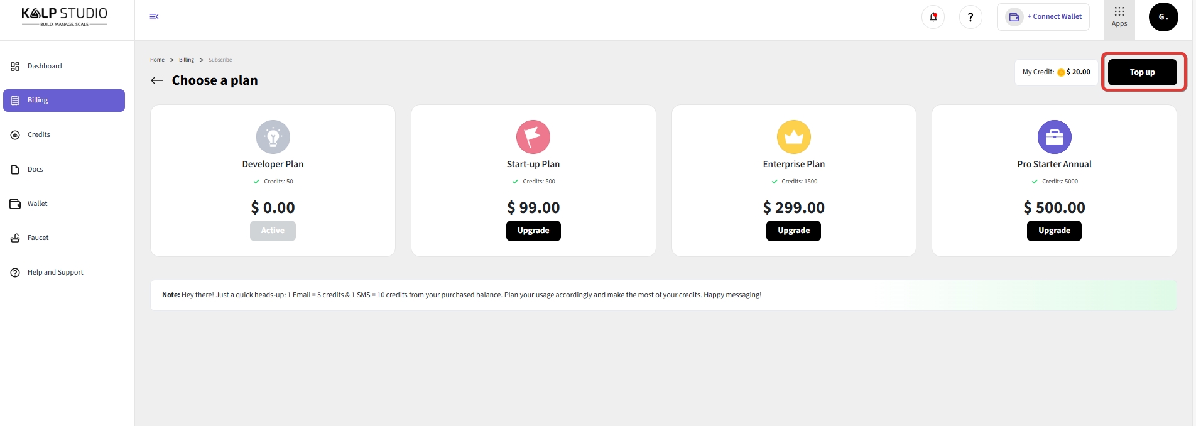Viewport: 1196px width, 426px height.
Task: Click the back arrow beside Choose a plan
Action: click(157, 80)
